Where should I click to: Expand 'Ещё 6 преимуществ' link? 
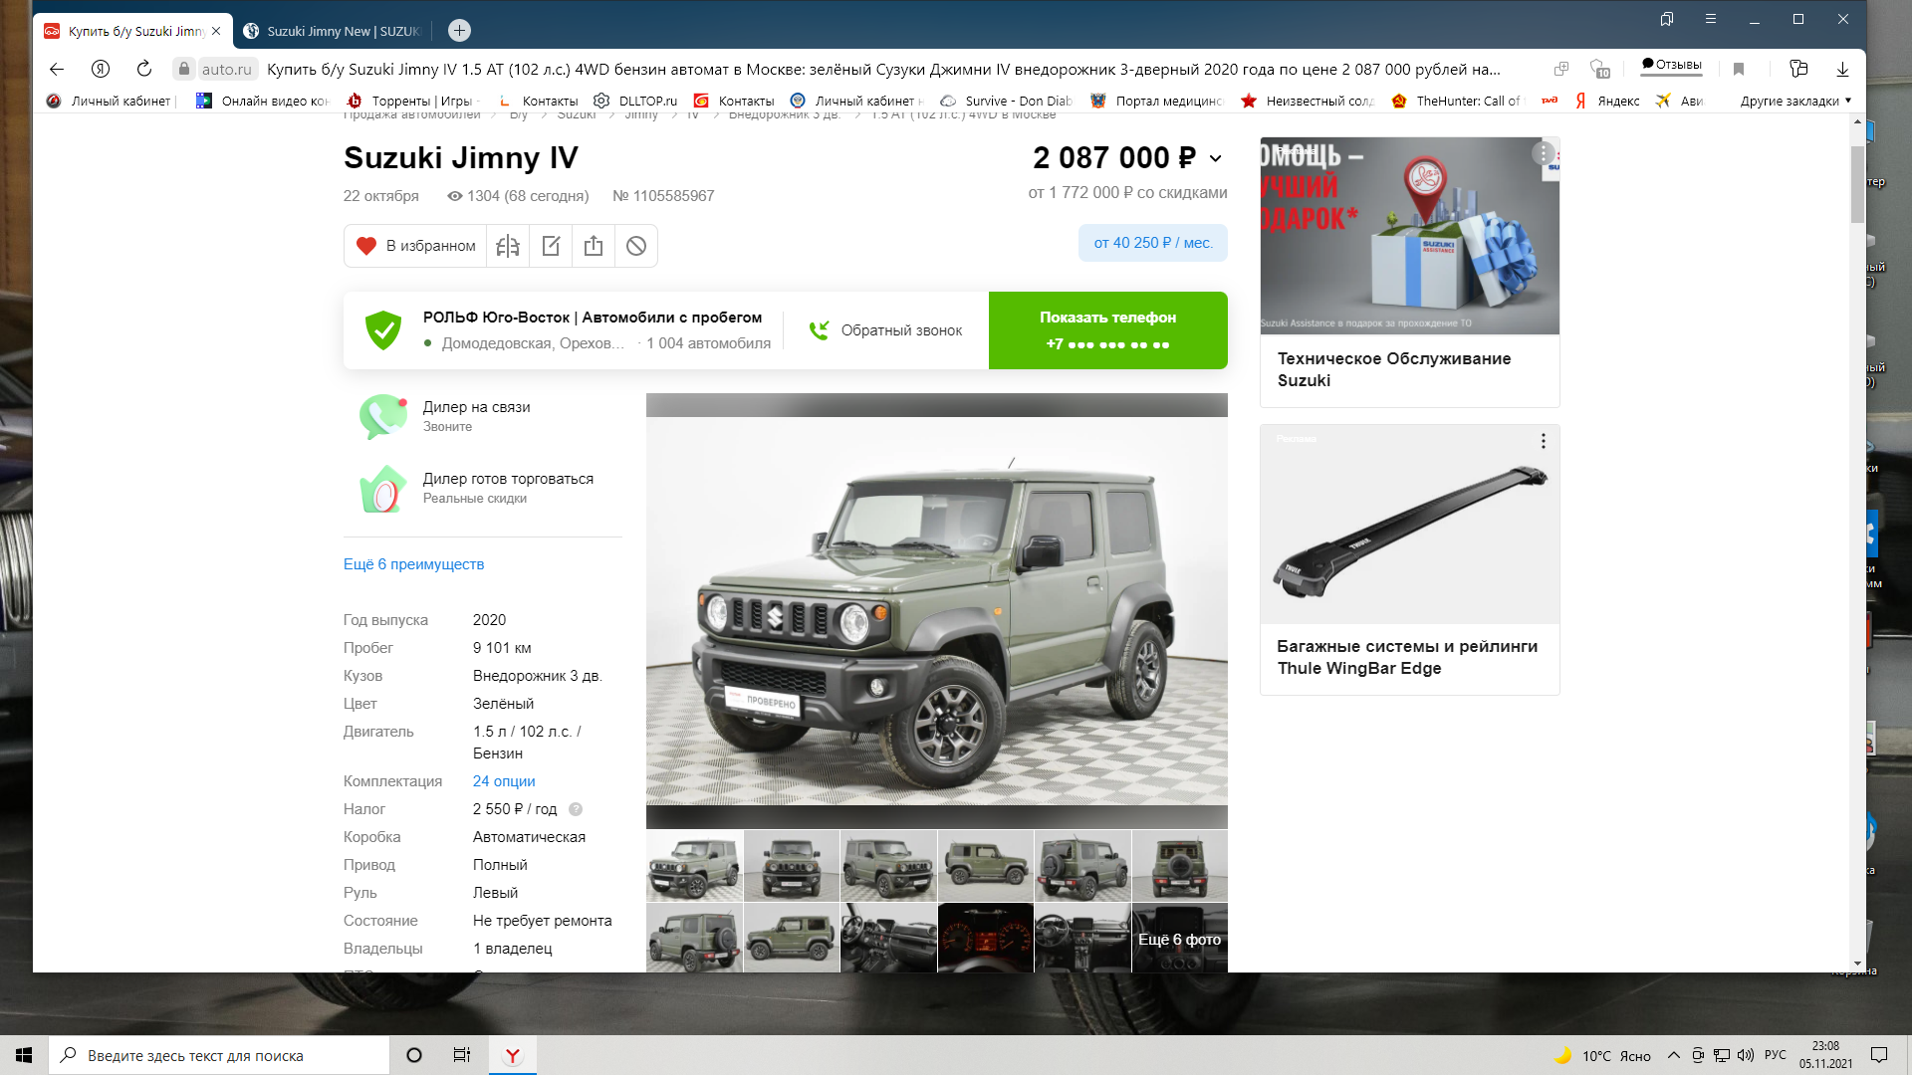pyautogui.click(x=413, y=564)
